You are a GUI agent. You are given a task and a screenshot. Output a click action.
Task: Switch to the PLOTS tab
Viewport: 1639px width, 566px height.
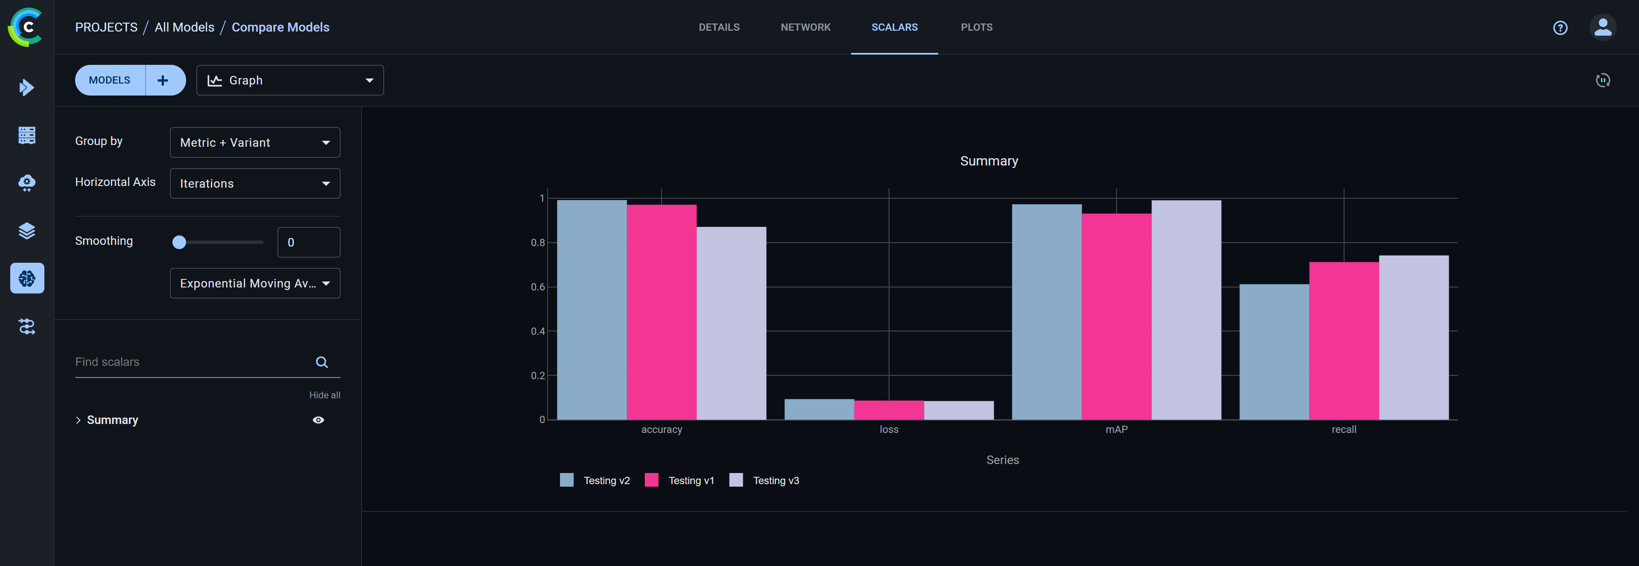tap(977, 27)
